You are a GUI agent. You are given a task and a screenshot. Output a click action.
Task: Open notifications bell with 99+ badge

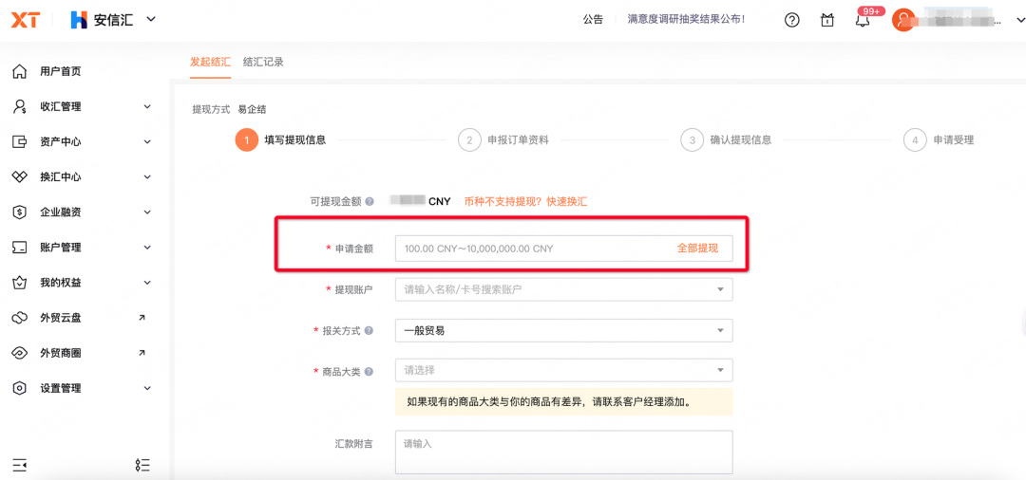tap(863, 20)
